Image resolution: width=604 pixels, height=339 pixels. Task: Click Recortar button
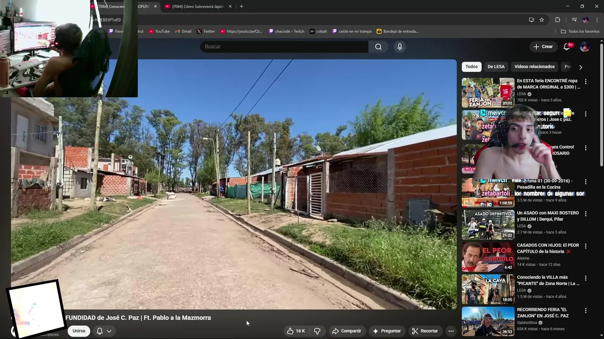coord(425,331)
